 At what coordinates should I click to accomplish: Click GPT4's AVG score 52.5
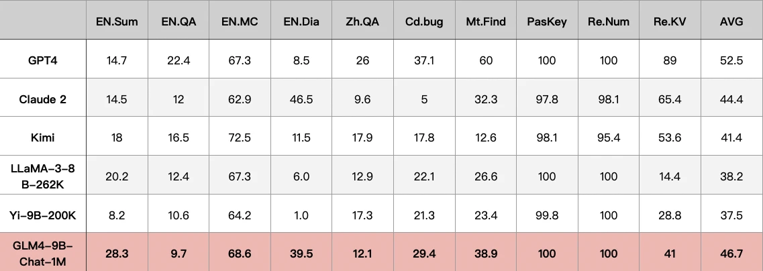pos(731,60)
